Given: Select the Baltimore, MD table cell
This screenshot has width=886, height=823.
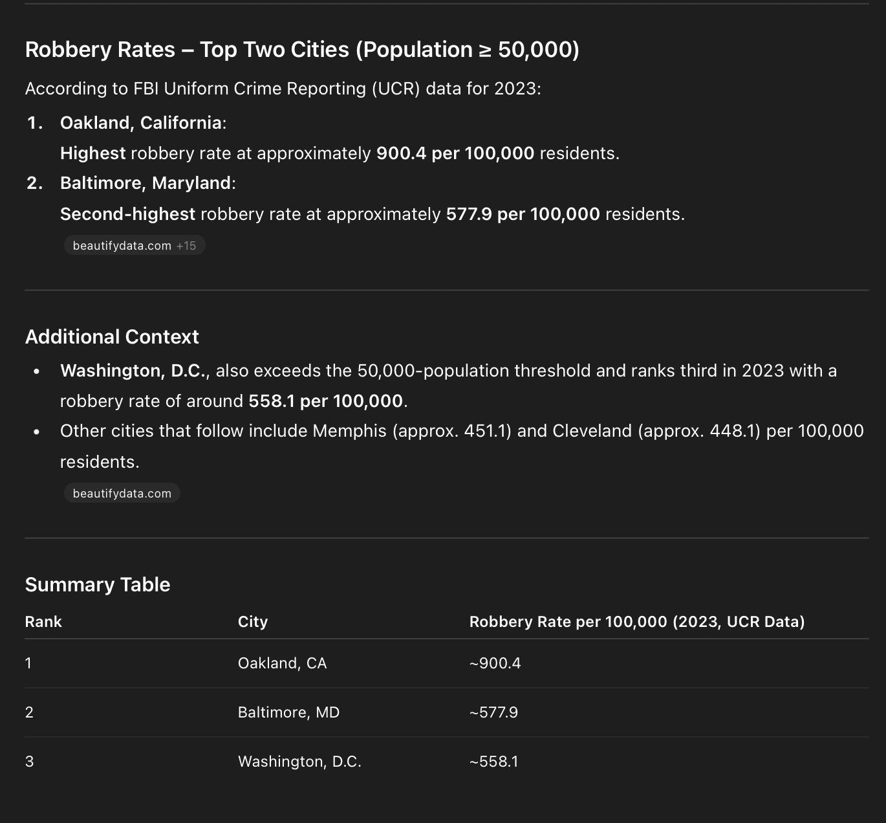Looking at the screenshot, I should tap(288, 712).
